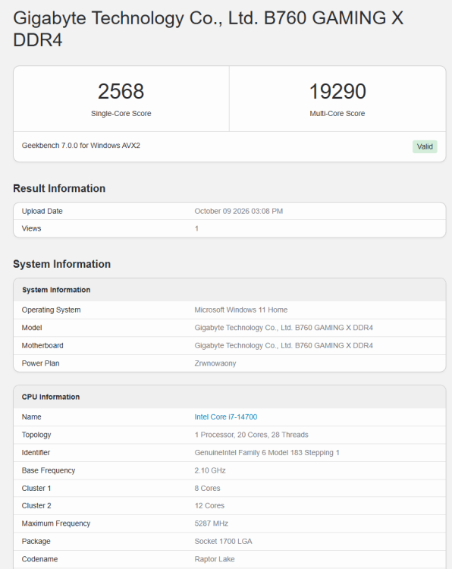Select the Model row's Gigabyte B760 value
The image size is (452, 569).
[x=284, y=328]
